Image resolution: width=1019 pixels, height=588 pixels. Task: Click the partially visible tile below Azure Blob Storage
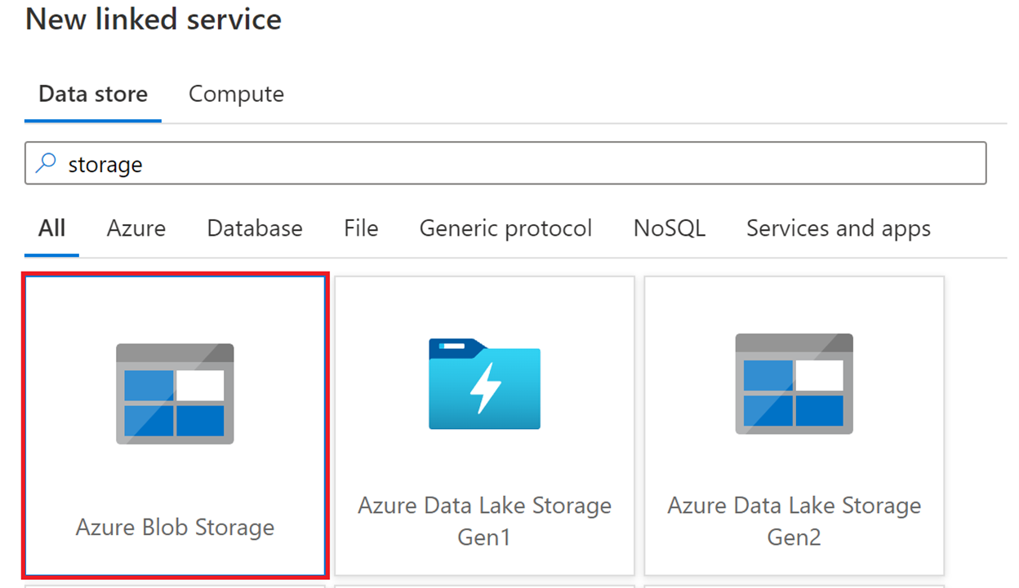pos(175,586)
